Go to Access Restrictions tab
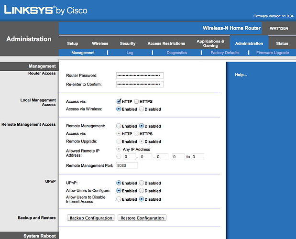The image size is (296, 239). pyautogui.click(x=166, y=43)
